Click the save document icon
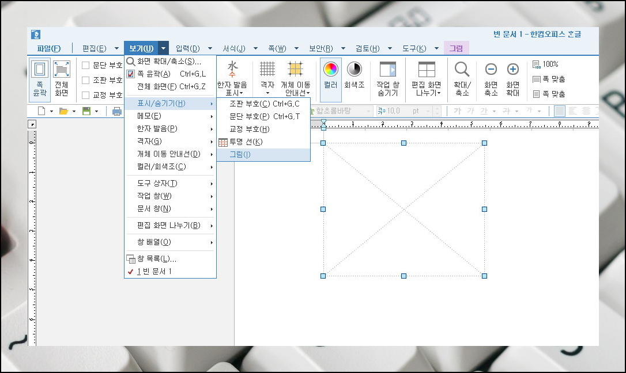Image resolution: width=626 pixels, height=373 pixels. (x=86, y=111)
